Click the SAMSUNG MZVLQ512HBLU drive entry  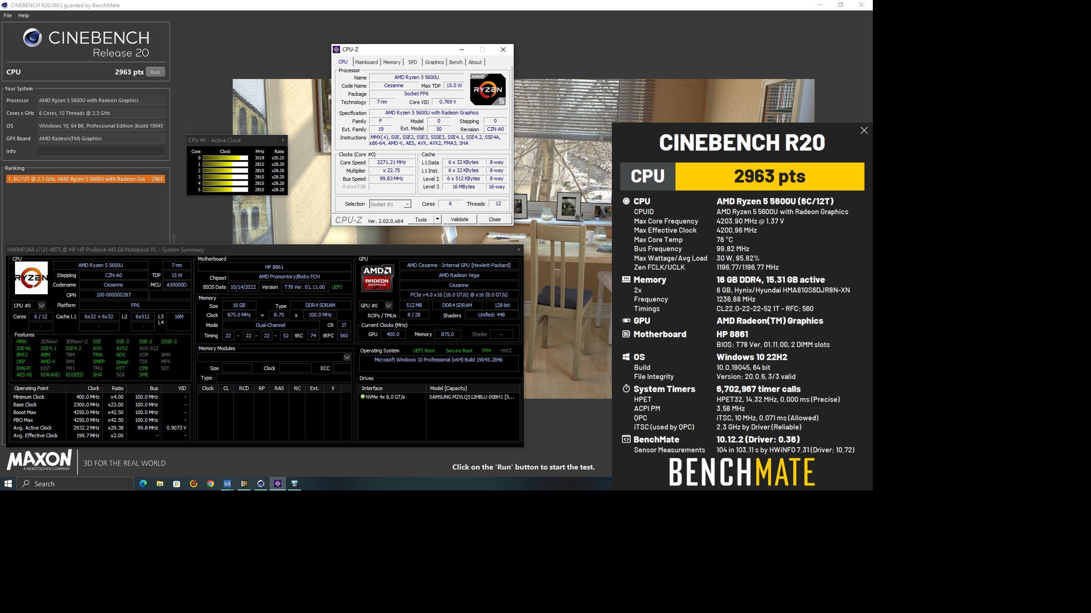472,397
